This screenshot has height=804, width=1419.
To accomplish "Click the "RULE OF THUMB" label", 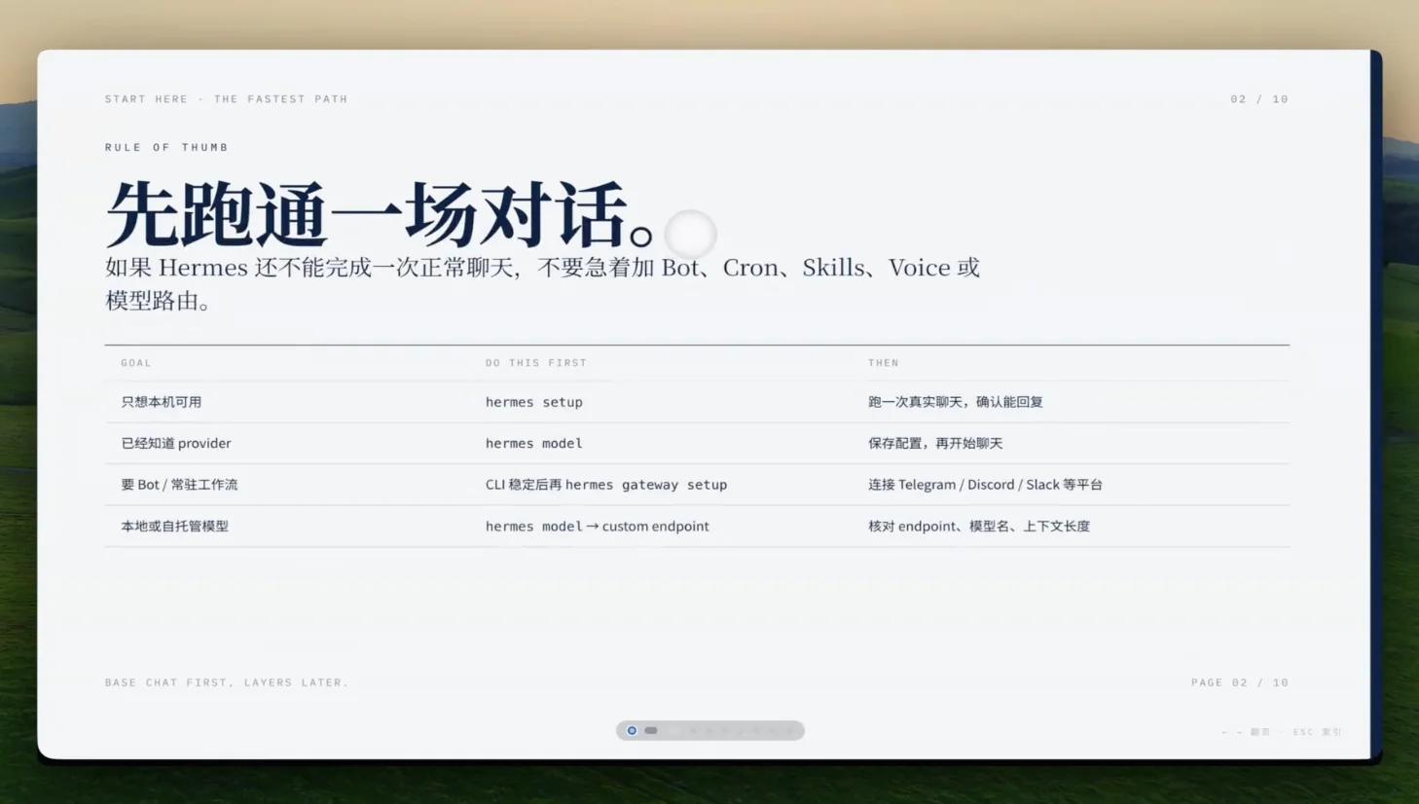I will pyautogui.click(x=166, y=148).
